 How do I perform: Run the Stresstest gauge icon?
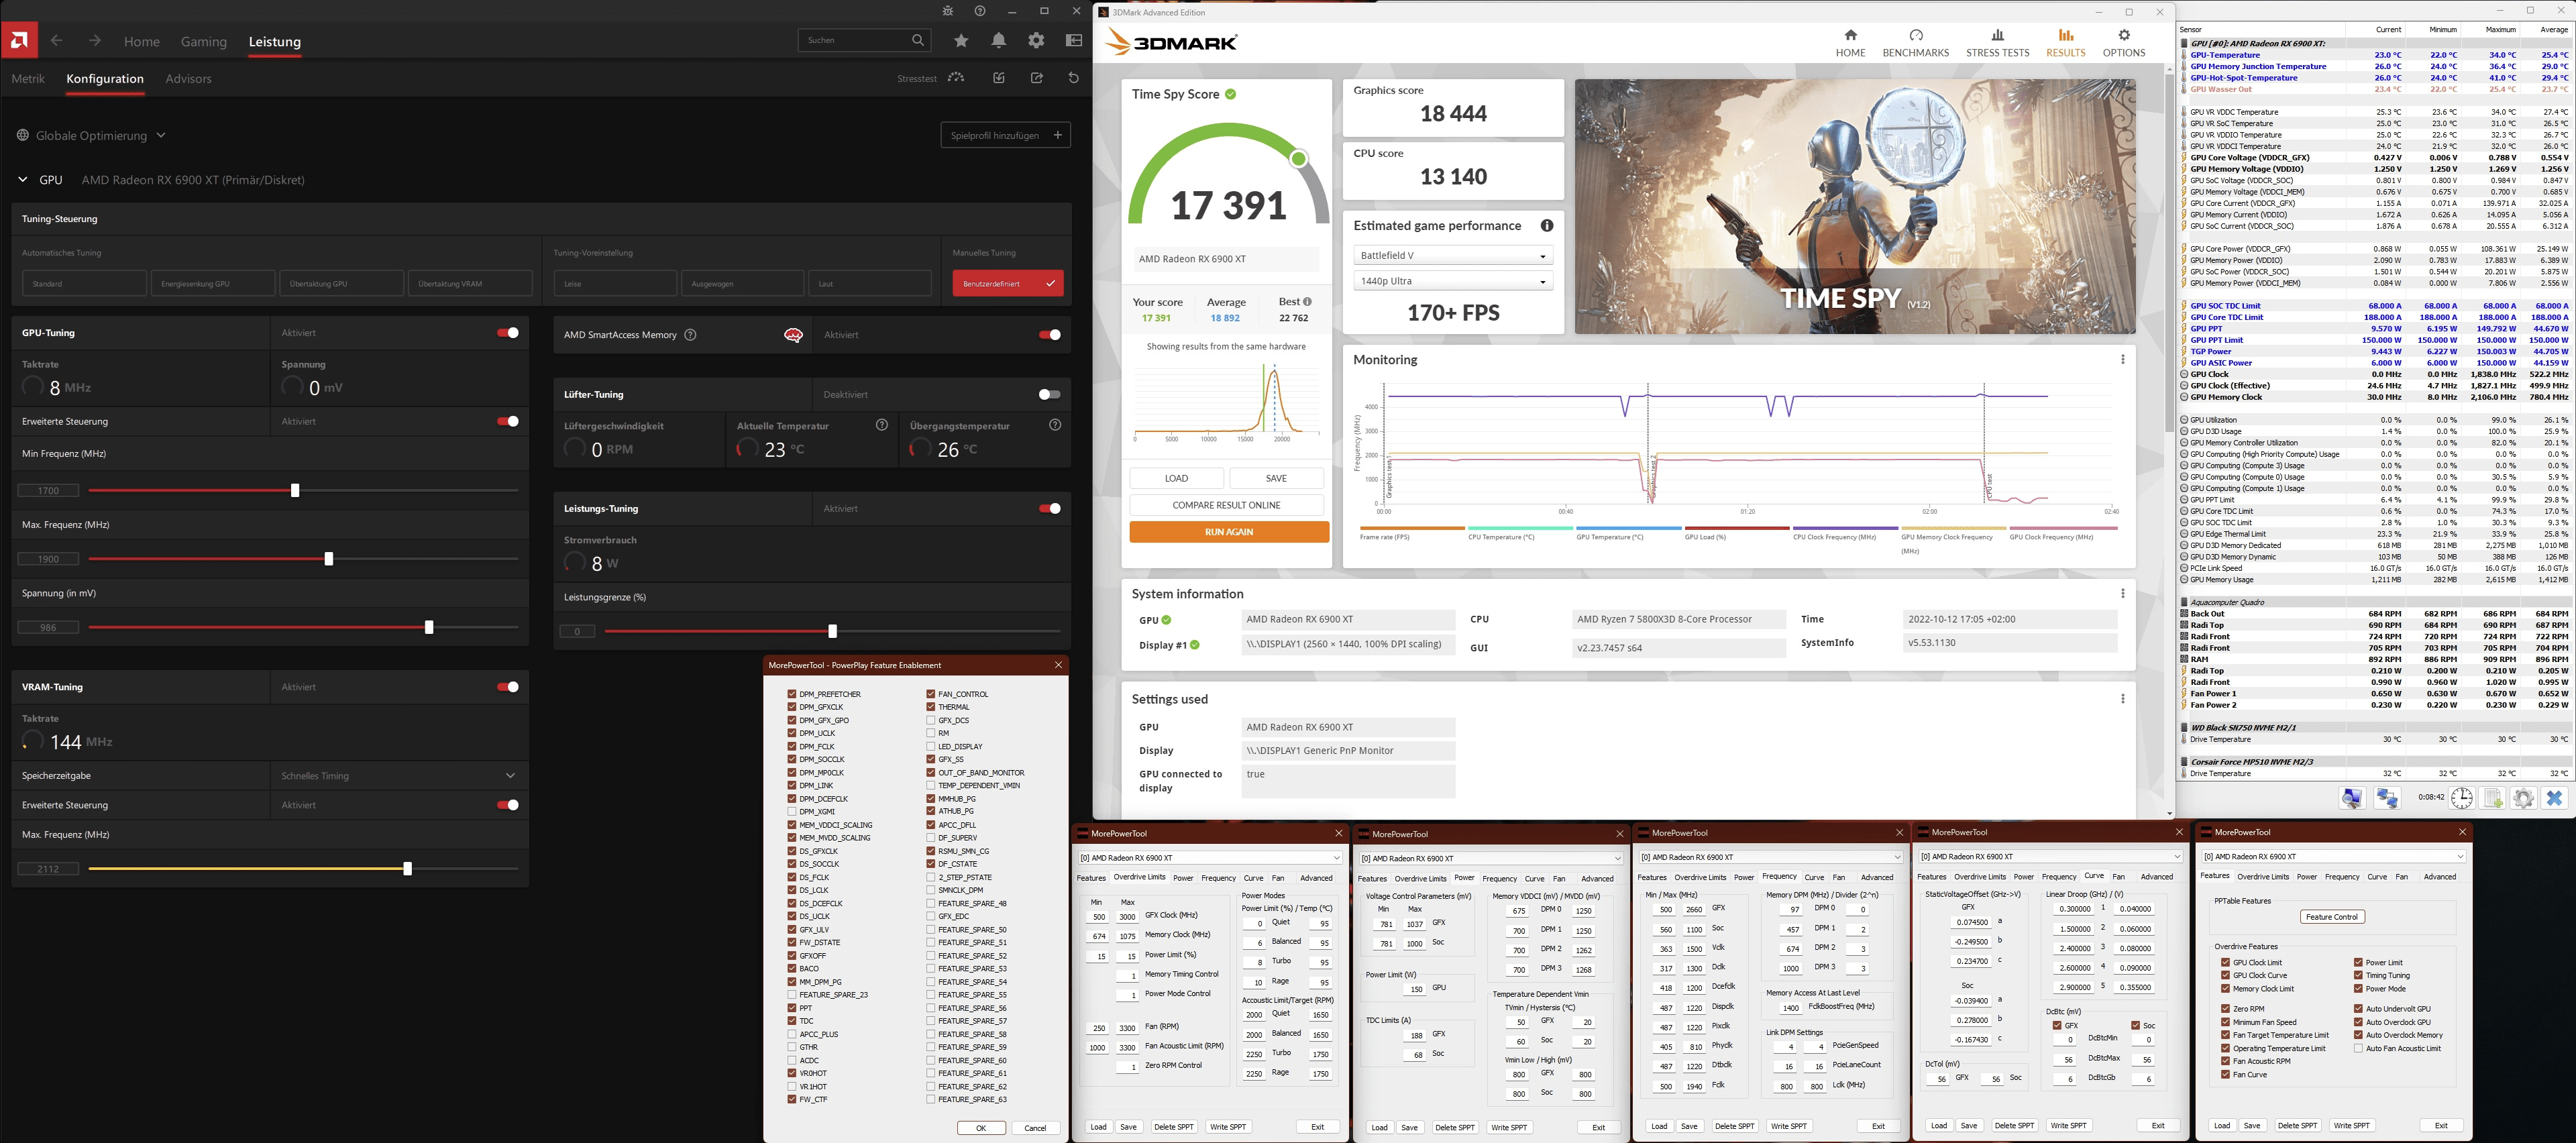(x=956, y=78)
